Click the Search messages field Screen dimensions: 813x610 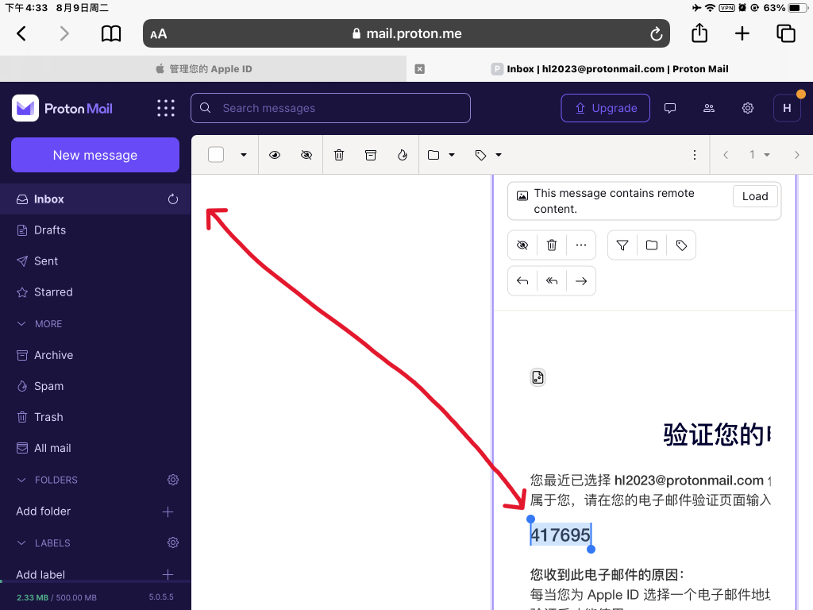(331, 108)
